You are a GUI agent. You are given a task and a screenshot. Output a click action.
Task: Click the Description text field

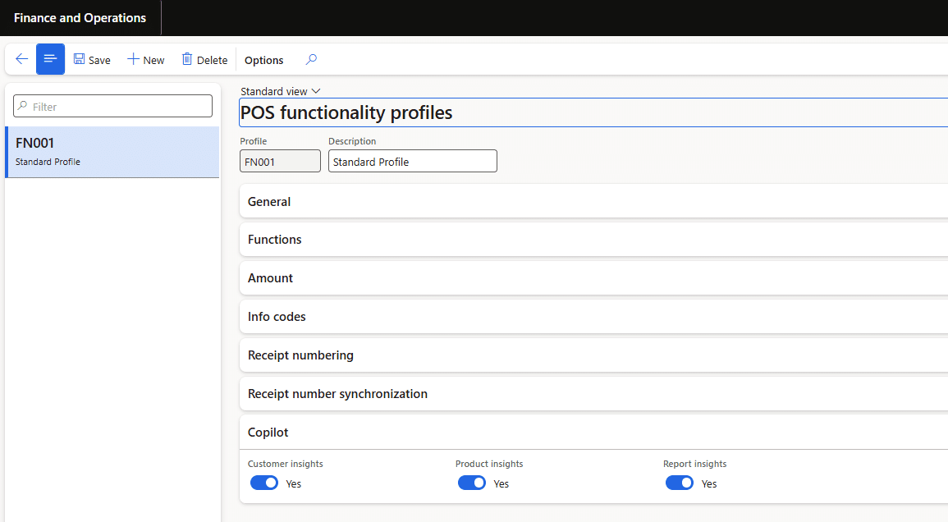tap(412, 162)
